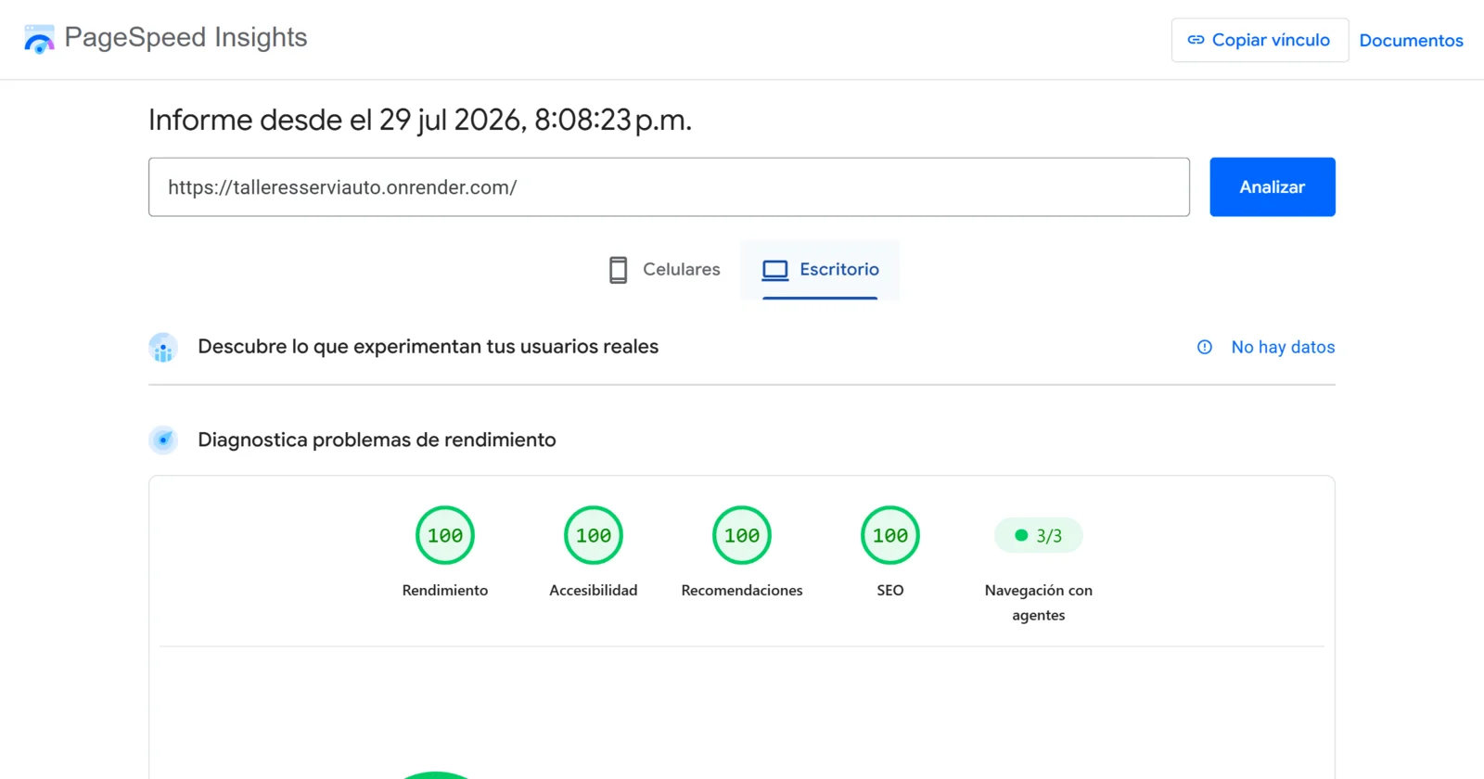1484x779 pixels.
Task: Click the phone icon on Celulares tab
Action: click(618, 270)
